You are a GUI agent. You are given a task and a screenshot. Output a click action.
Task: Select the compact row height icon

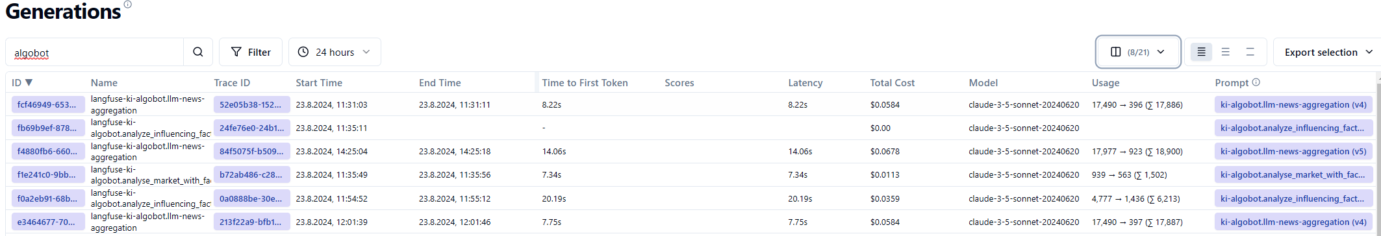point(1201,52)
